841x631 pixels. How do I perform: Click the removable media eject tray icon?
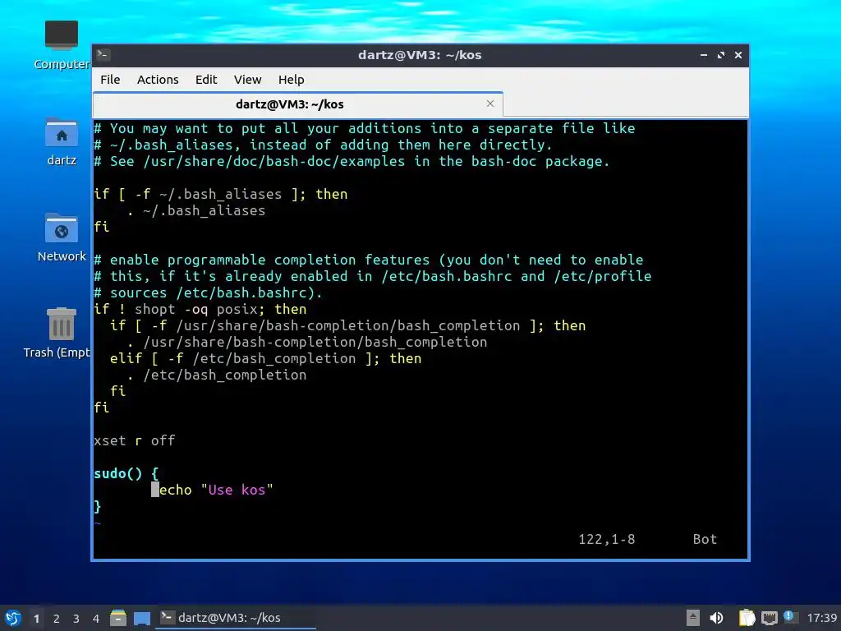point(693,618)
